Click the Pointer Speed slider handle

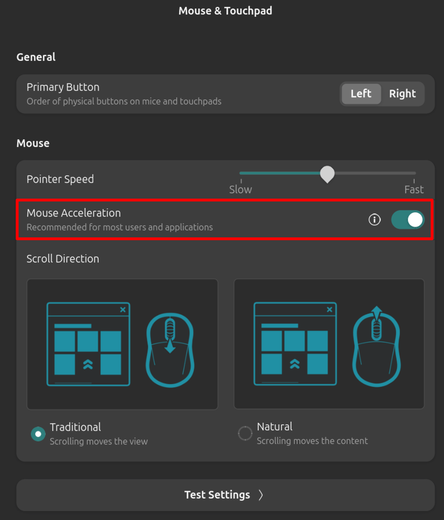327,174
